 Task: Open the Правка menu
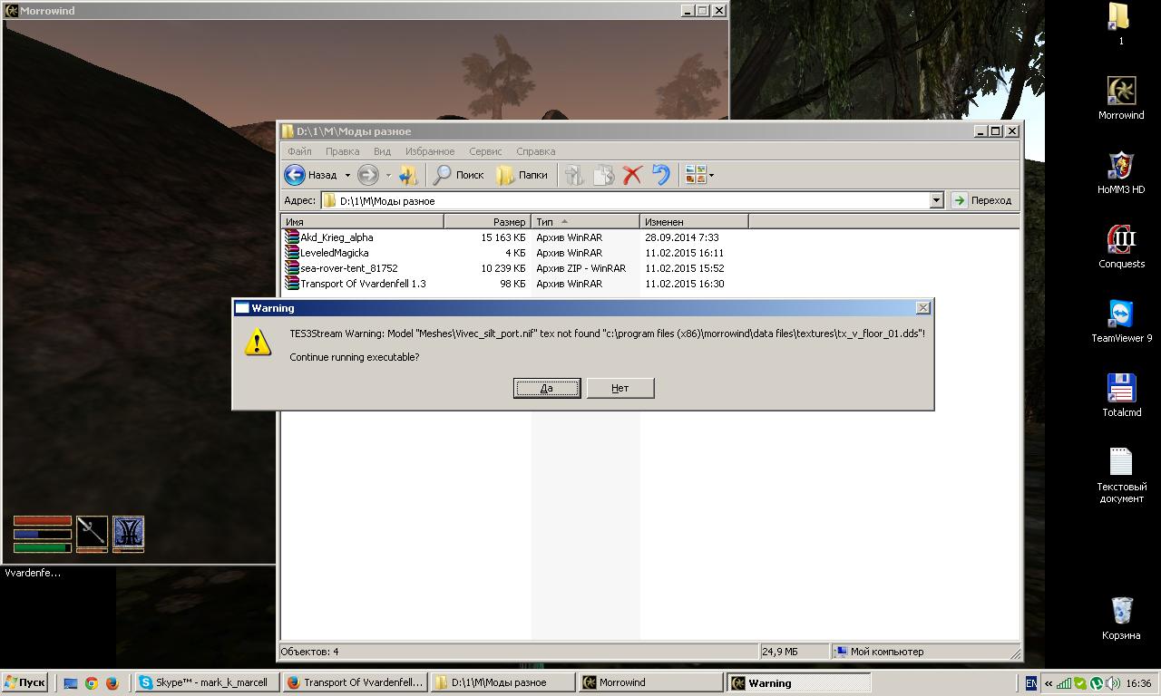tap(342, 151)
